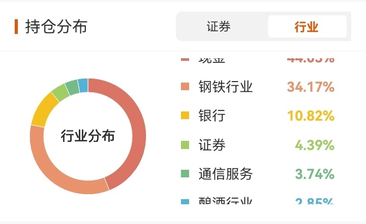366x224 pixels.
Task: Click the 4.39% percentage value
Action: click(315, 145)
